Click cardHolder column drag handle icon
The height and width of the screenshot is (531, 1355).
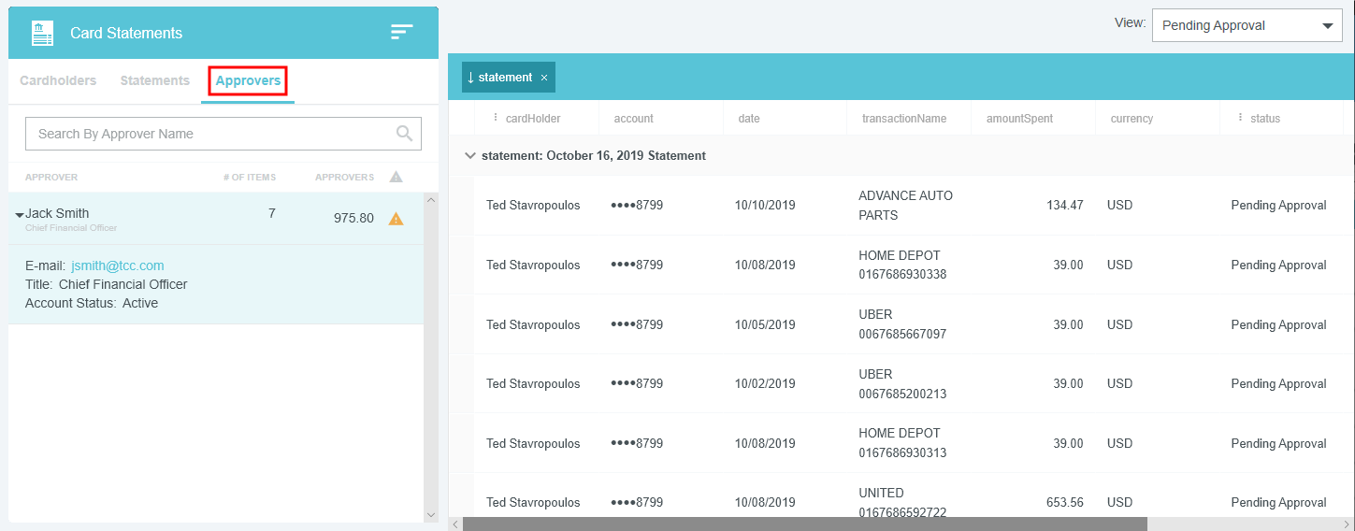point(496,118)
